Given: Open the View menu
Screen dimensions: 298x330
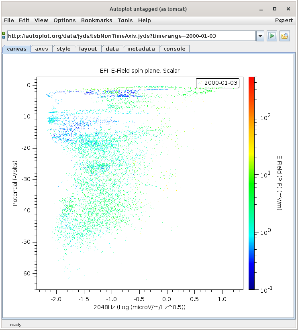Looking at the screenshot, I should [x=41, y=20].
